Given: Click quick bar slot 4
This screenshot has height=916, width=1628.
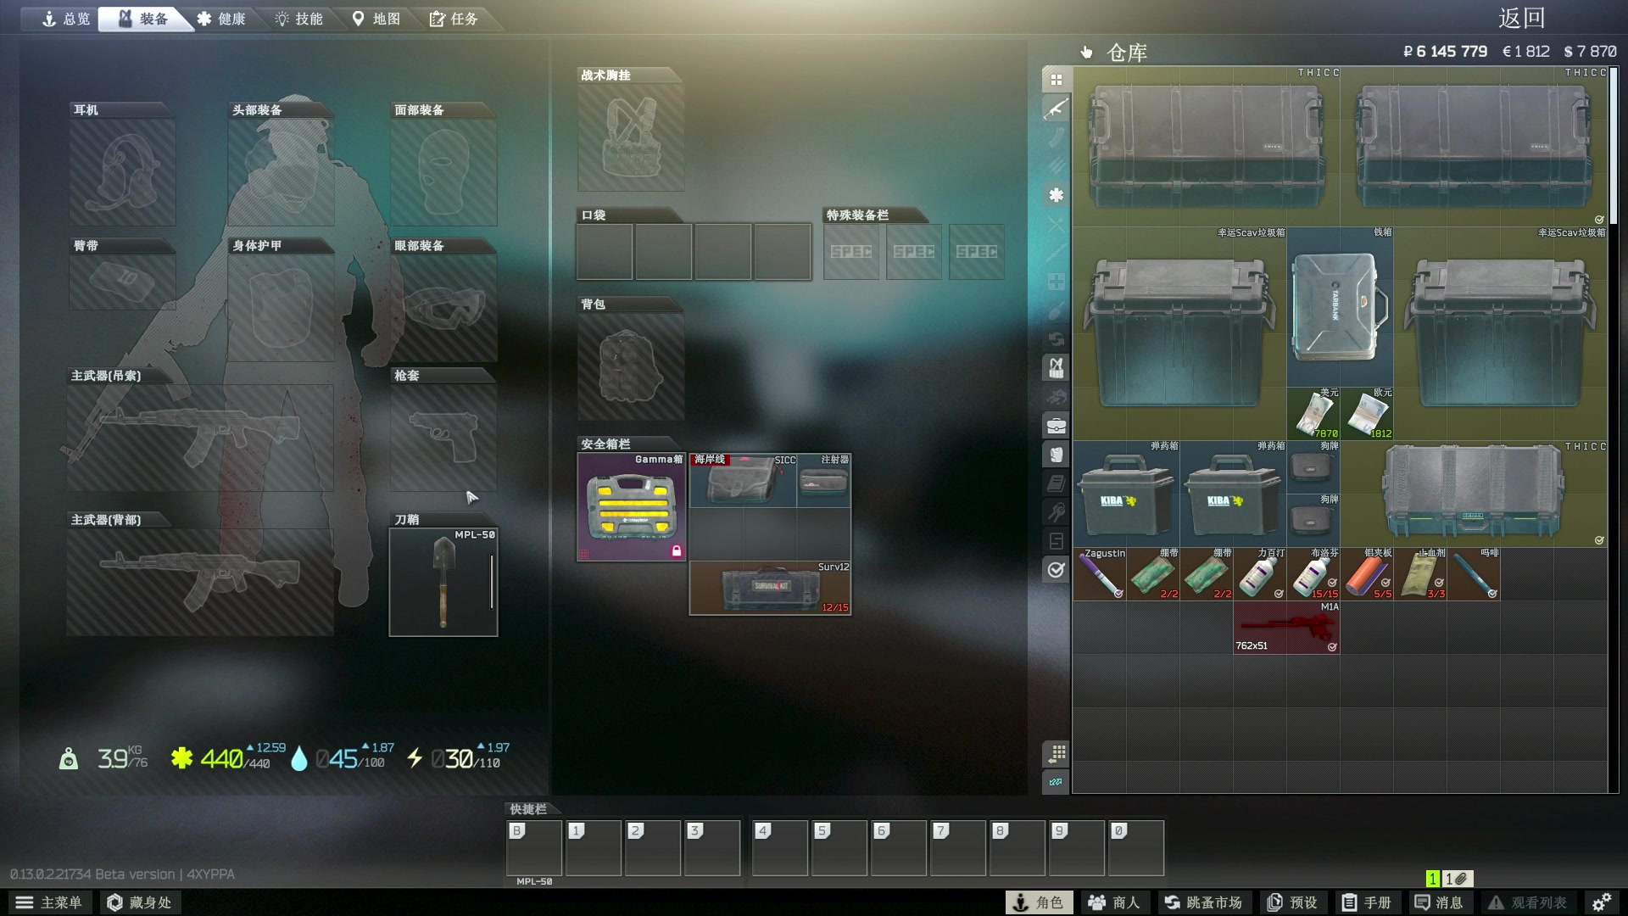Looking at the screenshot, I should pyautogui.click(x=780, y=847).
